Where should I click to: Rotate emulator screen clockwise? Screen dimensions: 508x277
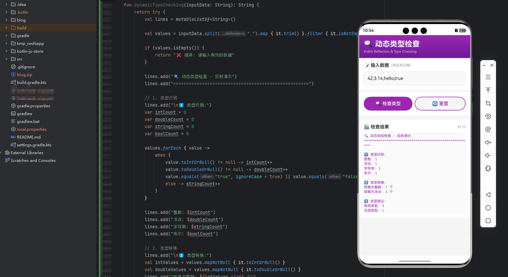(x=488, y=129)
